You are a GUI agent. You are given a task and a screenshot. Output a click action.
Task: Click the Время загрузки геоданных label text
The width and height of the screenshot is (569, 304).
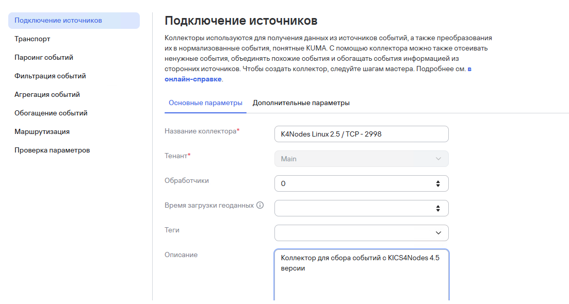[x=209, y=205]
